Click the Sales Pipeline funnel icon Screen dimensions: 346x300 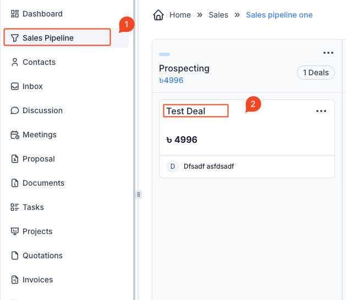(x=15, y=38)
